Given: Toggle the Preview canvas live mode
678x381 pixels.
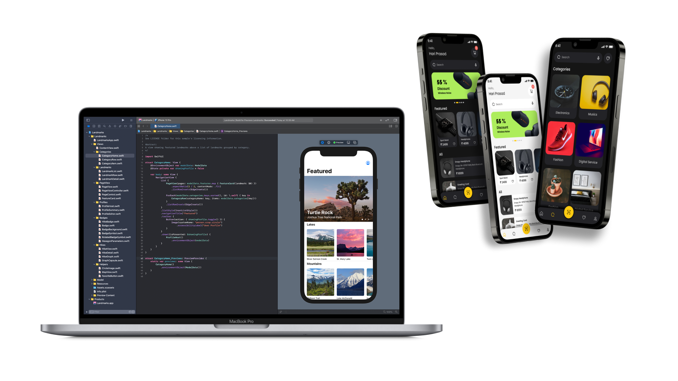Looking at the screenshot, I should tap(323, 143).
